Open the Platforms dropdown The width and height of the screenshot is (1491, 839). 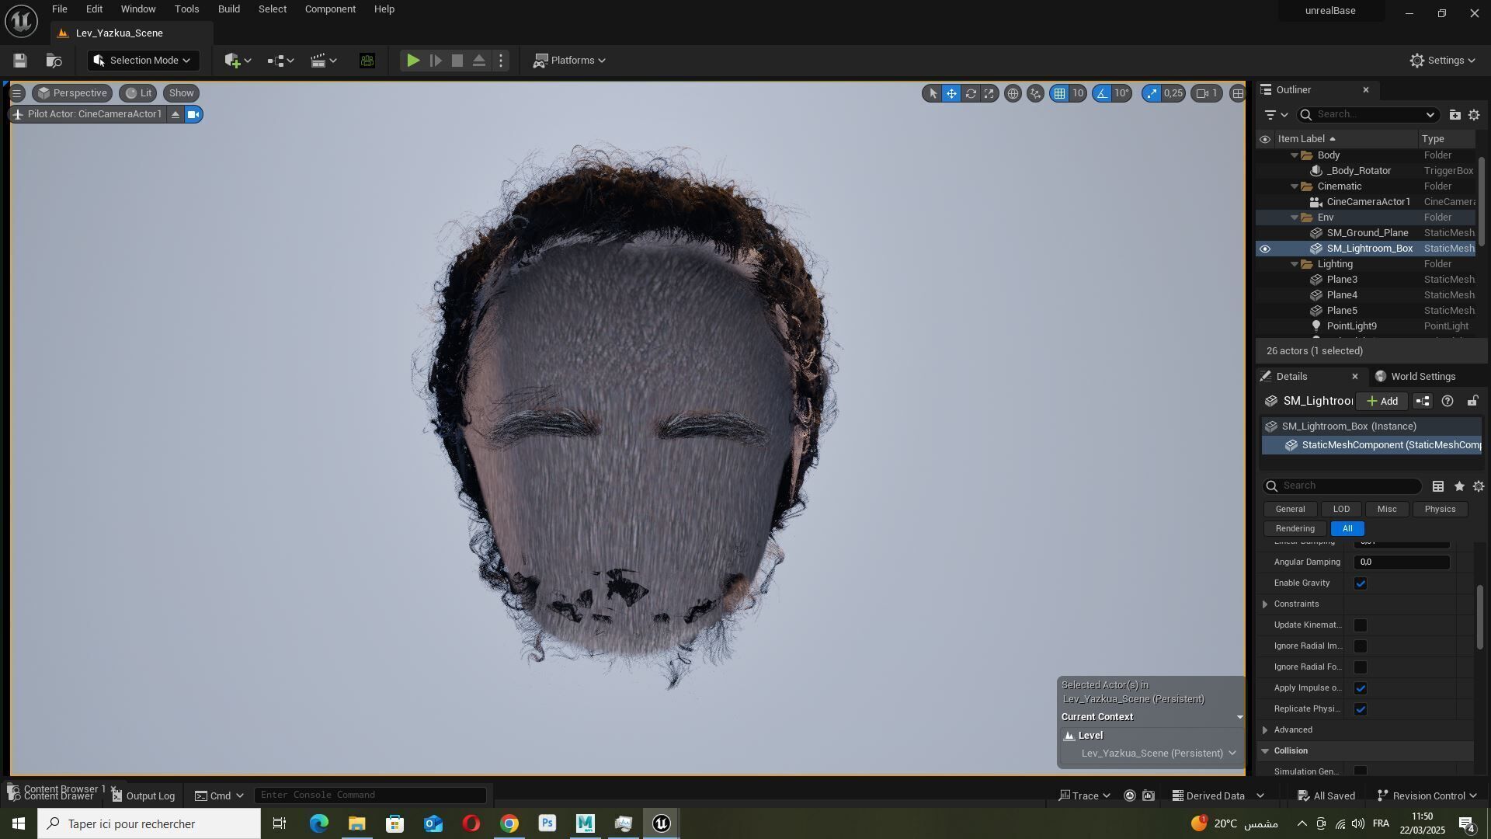point(569,61)
